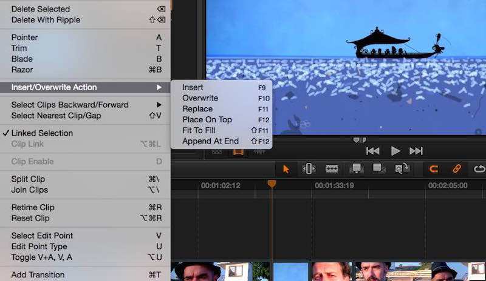Jump to next clip with skip-forward button

[416, 151]
